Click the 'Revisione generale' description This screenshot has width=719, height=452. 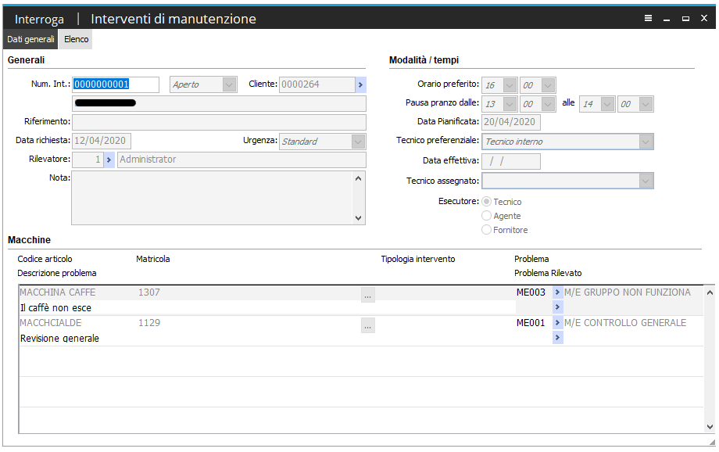click(x=59, y=338)
